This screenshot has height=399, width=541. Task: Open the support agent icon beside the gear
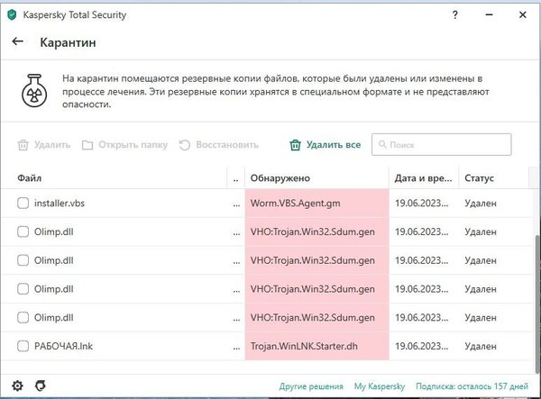pos(40,385)
